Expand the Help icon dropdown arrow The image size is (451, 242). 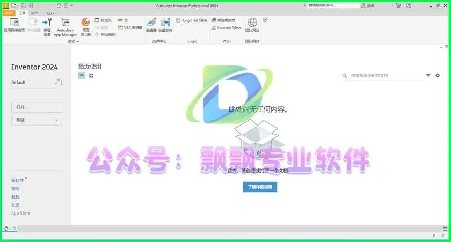click(x=414, y=5)
